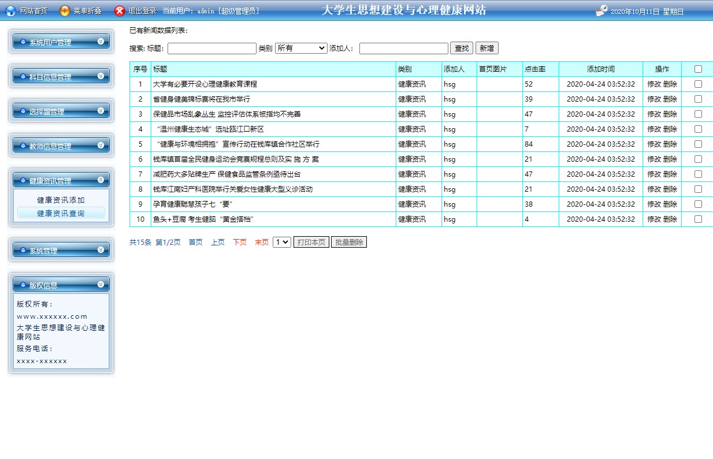Go to 上页 pagination link
The height and width of the screenshot is (459, 713).
[x=218, y=242]
